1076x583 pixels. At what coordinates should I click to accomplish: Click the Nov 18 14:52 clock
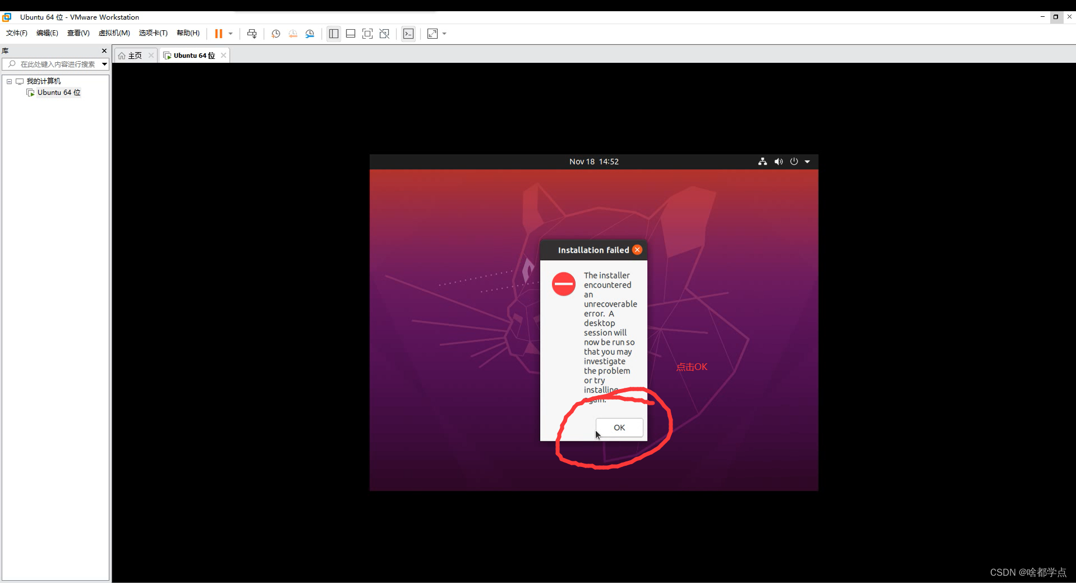[594, 161]
